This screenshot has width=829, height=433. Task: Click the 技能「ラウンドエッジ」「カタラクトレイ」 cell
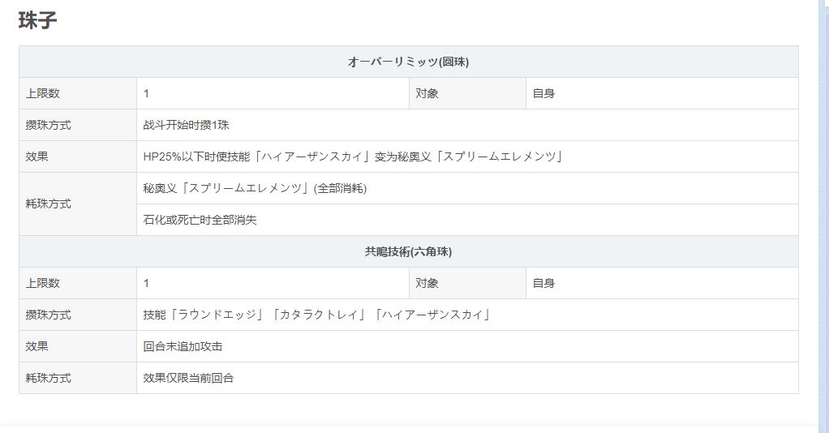click(317, 315)
